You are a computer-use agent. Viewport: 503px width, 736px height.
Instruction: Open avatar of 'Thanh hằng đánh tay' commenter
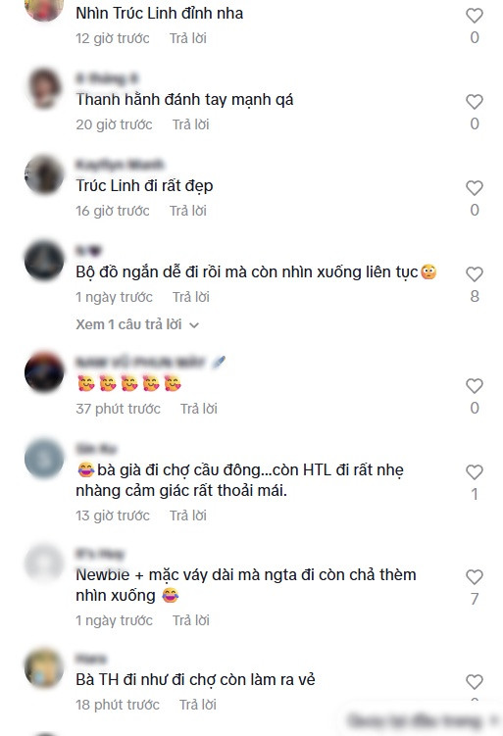(44, 88)
